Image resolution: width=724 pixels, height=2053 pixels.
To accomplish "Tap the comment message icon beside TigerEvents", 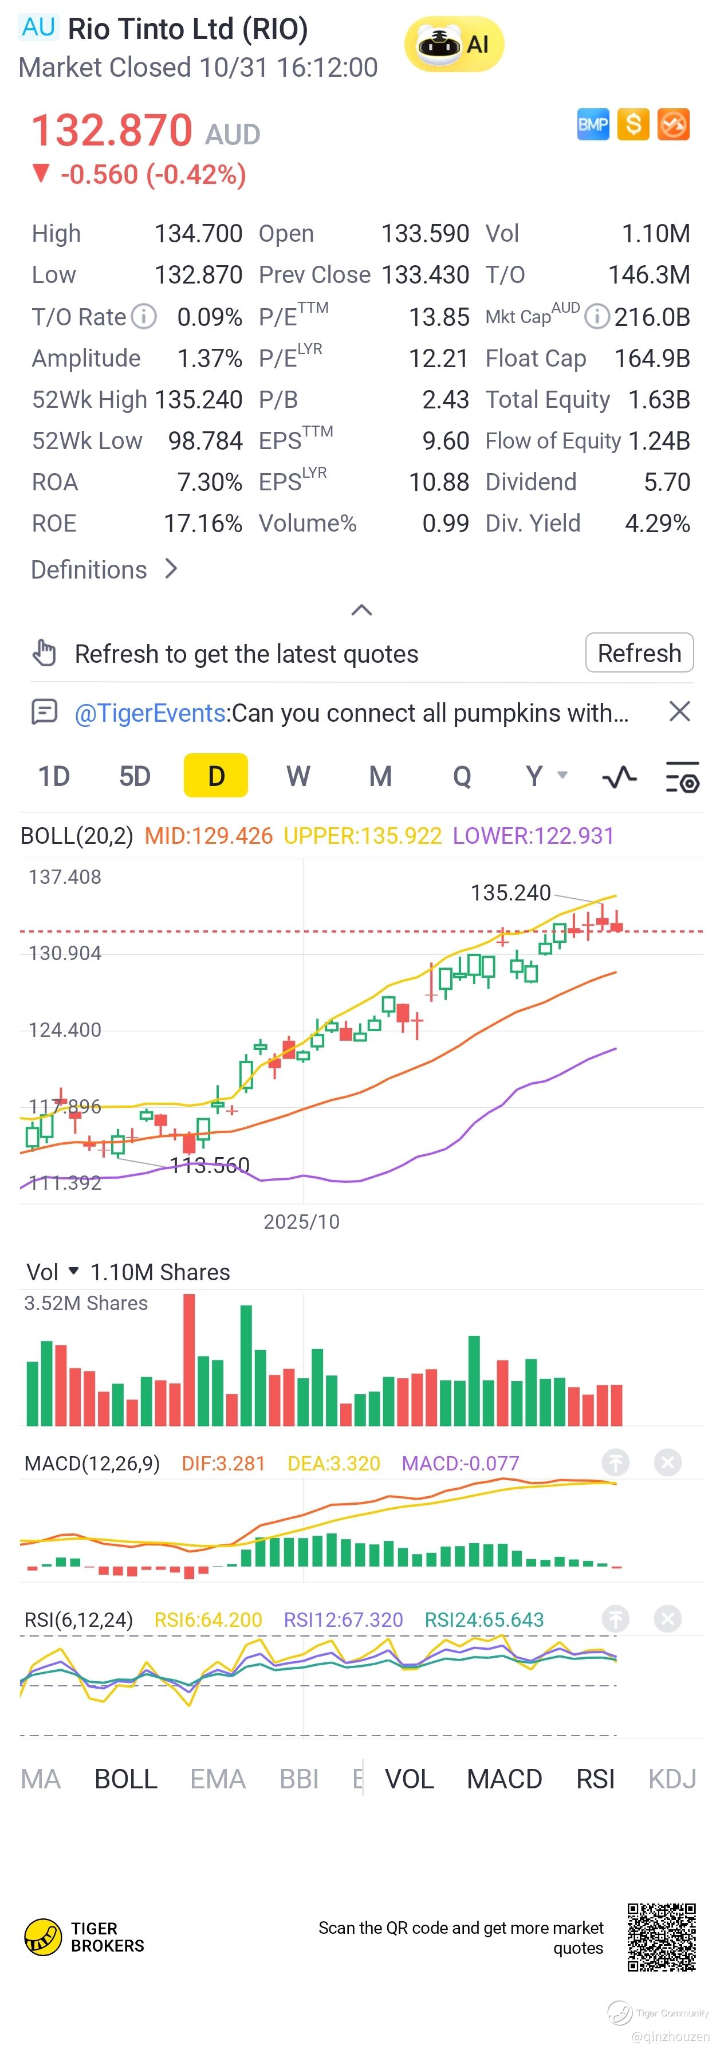I will (44, 711).
